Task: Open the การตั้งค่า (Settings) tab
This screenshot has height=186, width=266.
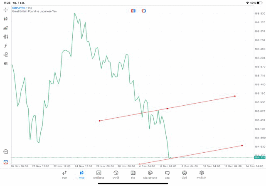Action: pos(202,175)
